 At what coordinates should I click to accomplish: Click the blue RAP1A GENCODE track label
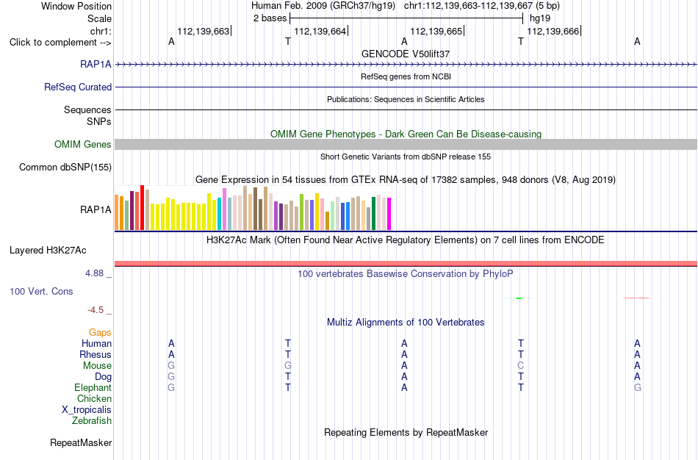[96, 64]
